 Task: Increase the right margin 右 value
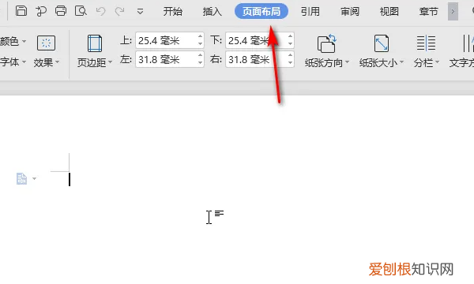click(290, 55)
